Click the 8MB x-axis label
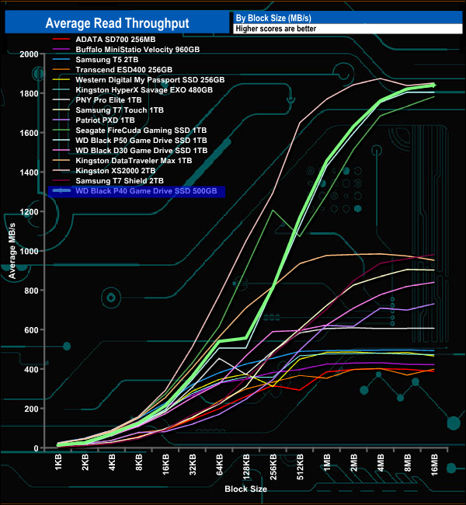Viewport: 466px width, 505px height. (408, 462)
